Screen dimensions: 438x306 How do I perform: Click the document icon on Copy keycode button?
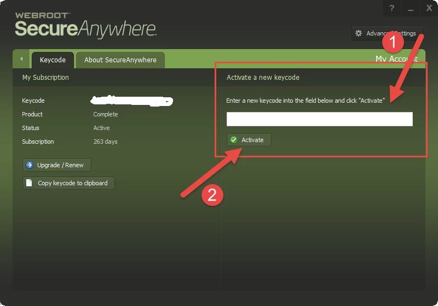coord(29,183)
